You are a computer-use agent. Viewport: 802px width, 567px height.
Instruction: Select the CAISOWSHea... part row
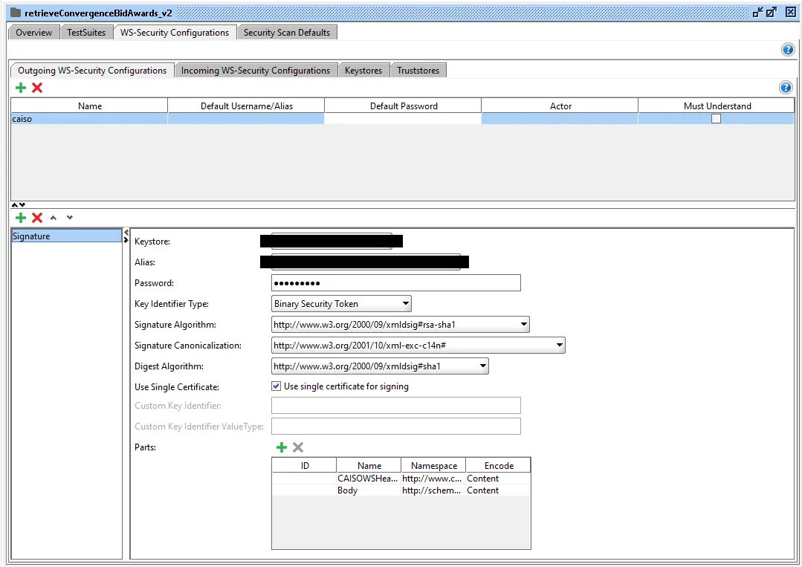(x=401, y=478)
